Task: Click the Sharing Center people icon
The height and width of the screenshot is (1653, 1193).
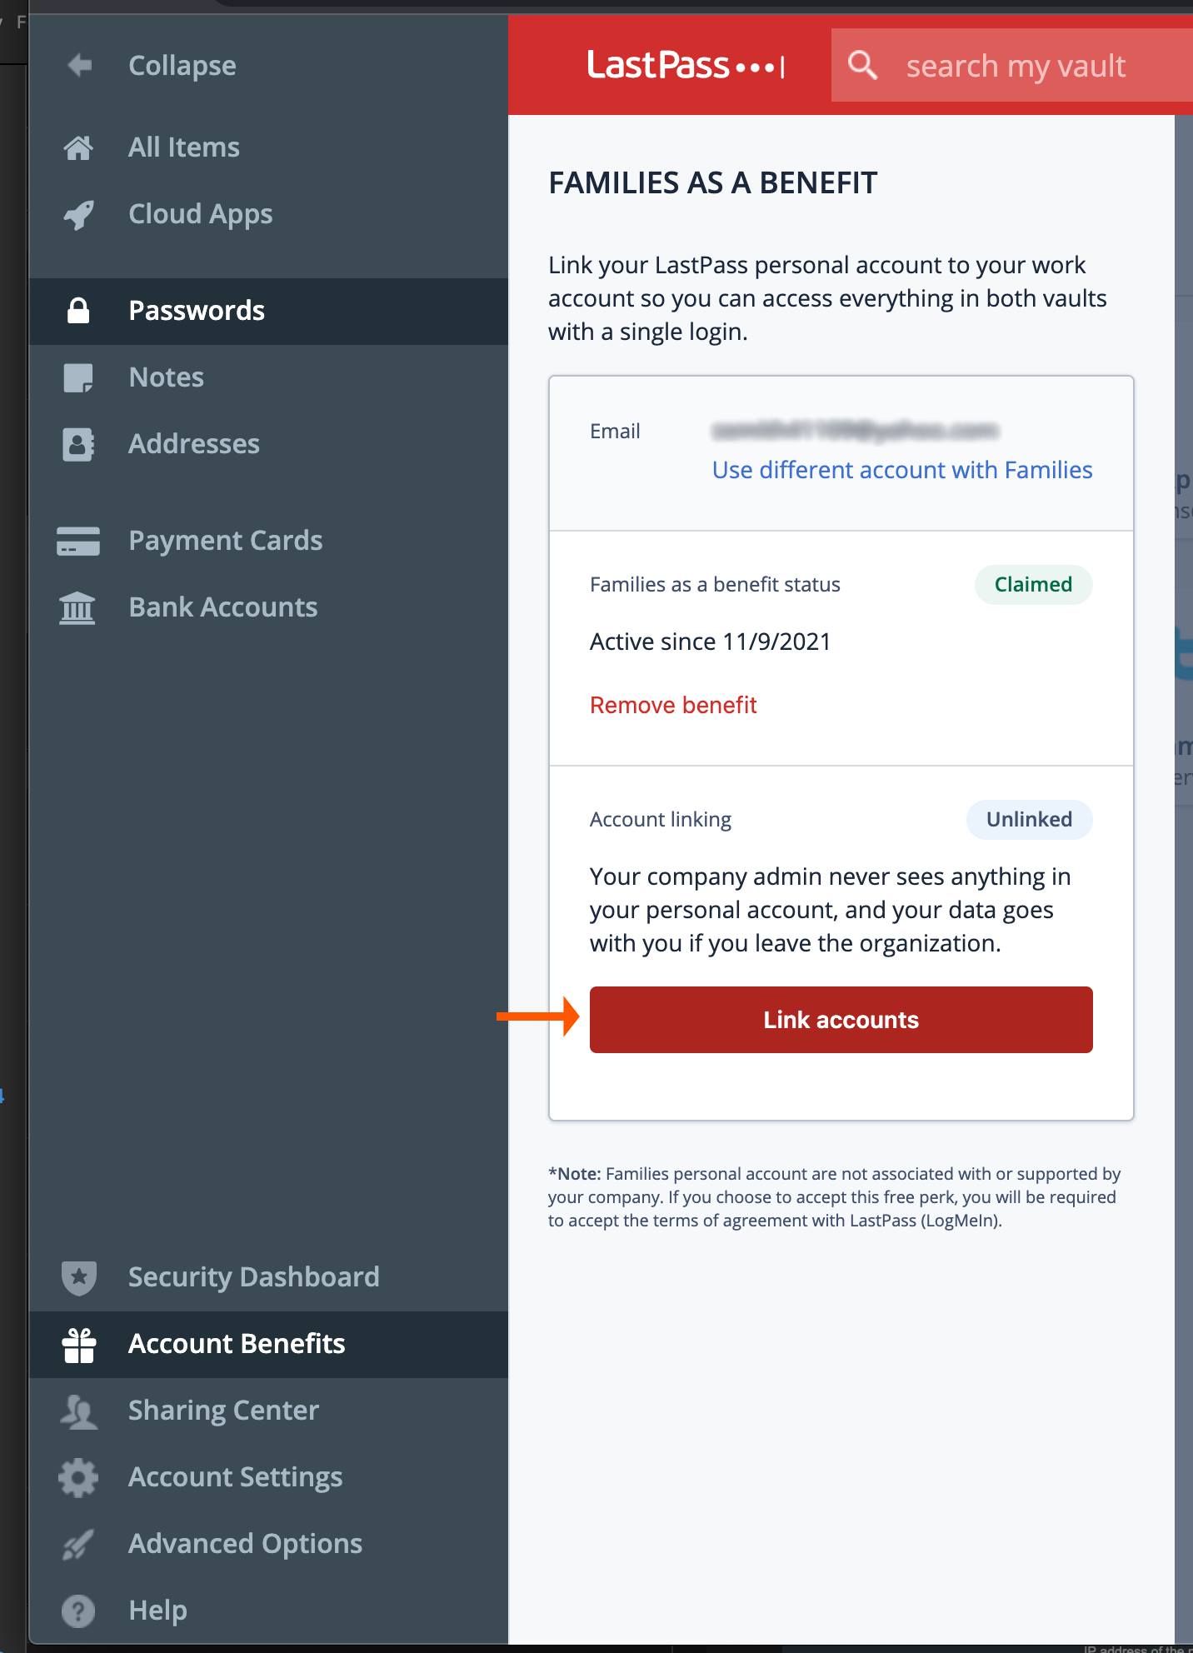Action: (x=79, y=1410)
